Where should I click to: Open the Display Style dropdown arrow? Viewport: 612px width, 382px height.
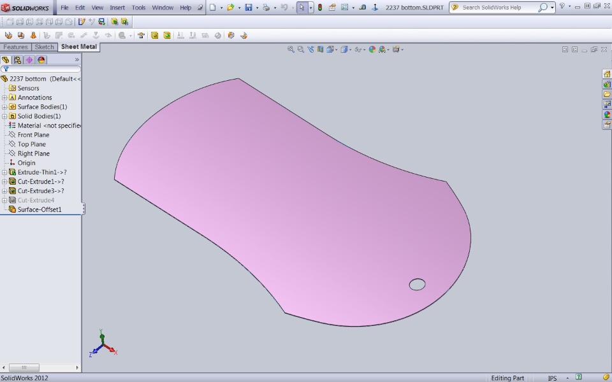point(351,50)
